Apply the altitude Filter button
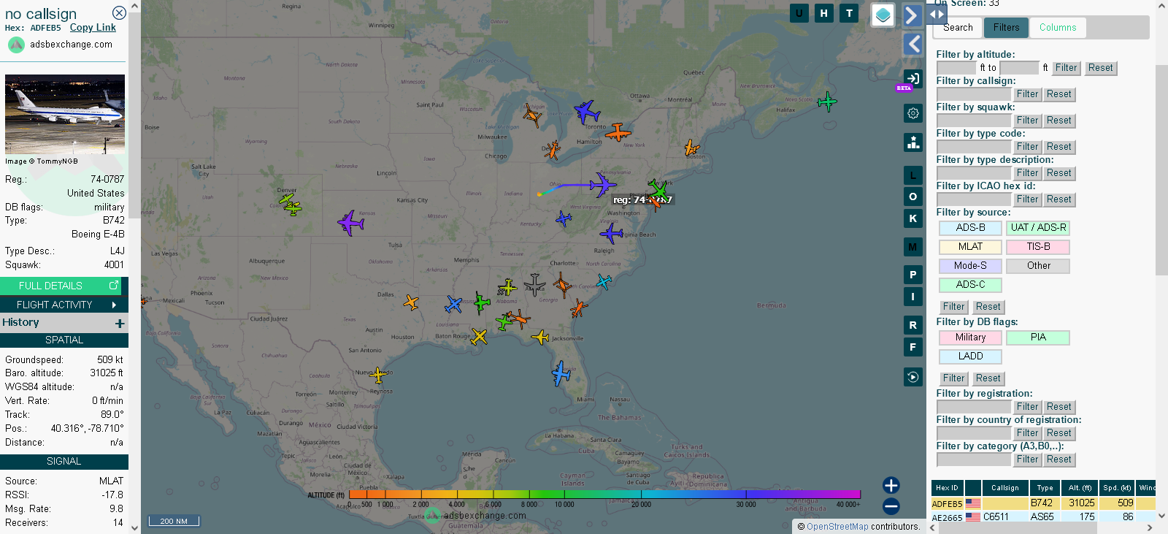Image resolution: width=1168 pixels, height=534 pixels. click(x=1066, y=68)
